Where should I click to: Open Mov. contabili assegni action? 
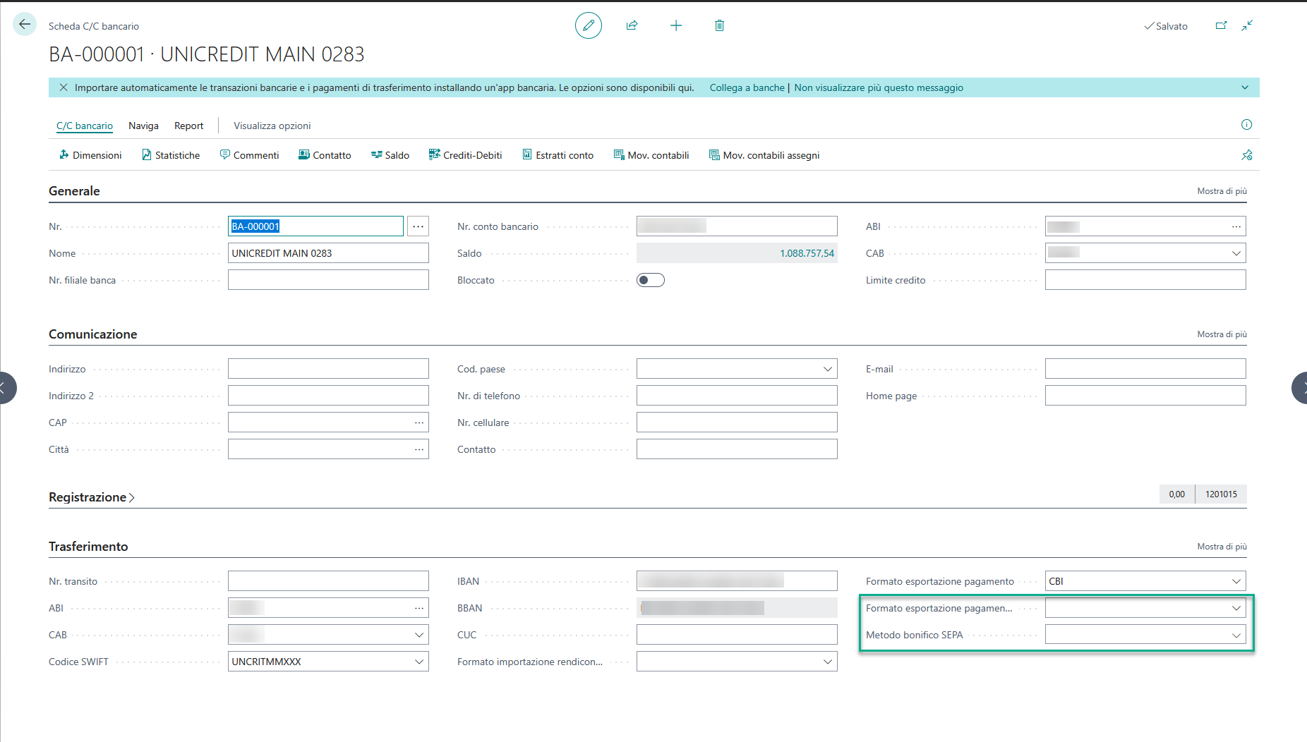coord(764,155)
